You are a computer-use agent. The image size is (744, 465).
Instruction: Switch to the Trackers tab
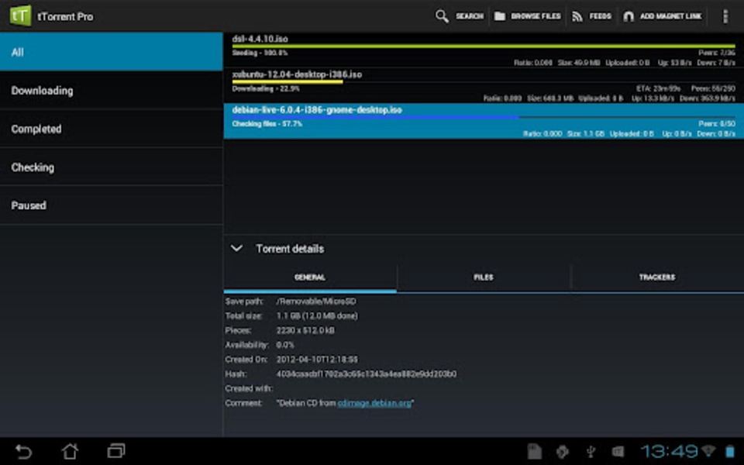pos(656,277)
